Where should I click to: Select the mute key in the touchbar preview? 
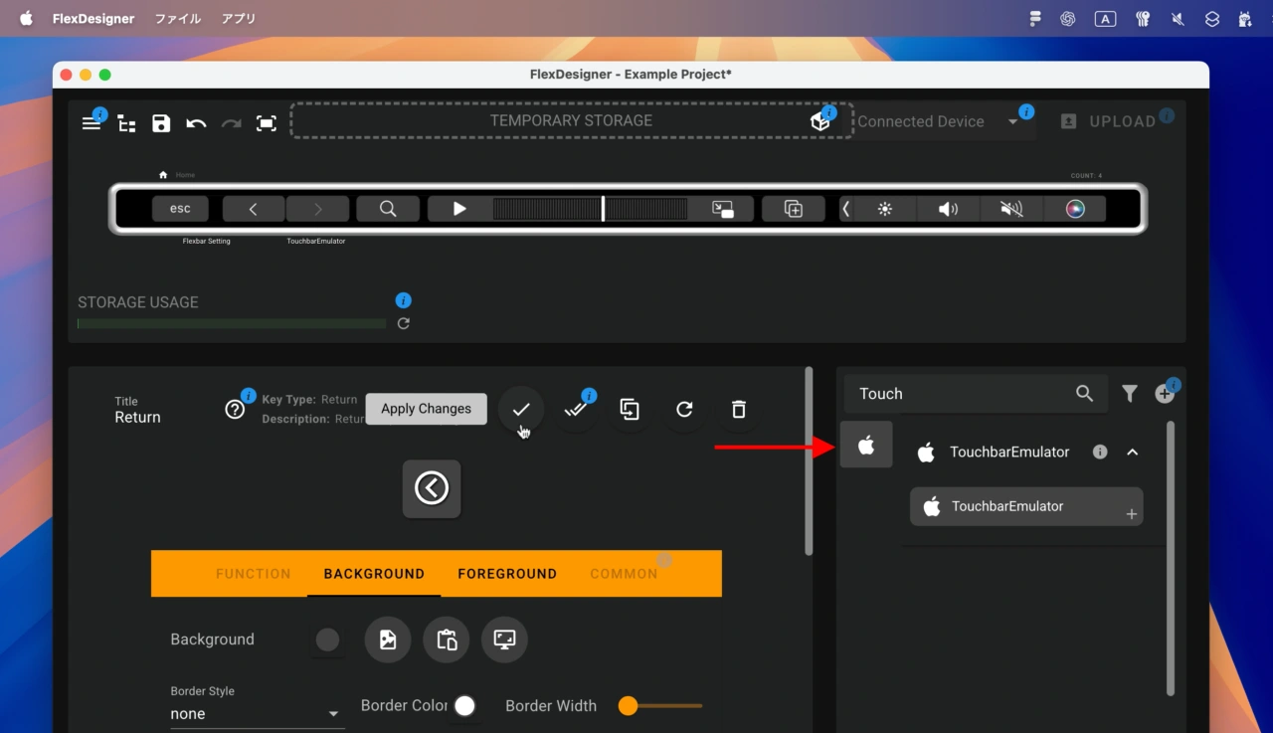coord(1010,208)
